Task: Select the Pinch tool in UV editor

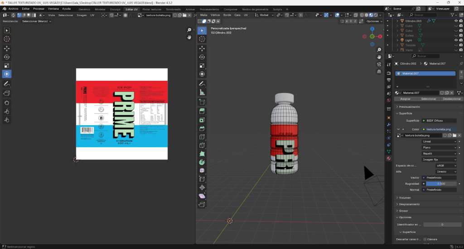Action: [7, 120]
